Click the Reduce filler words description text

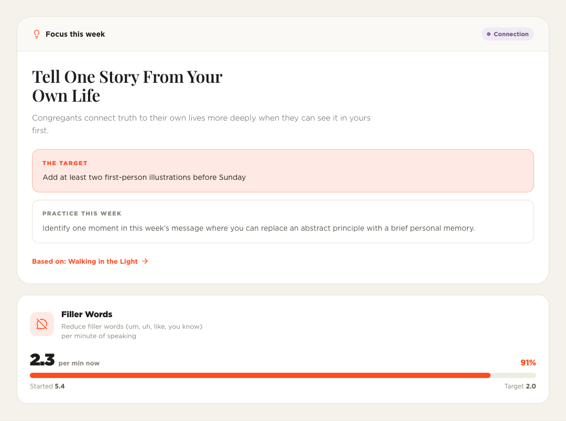pyautogui.click(x=132, y=331)
